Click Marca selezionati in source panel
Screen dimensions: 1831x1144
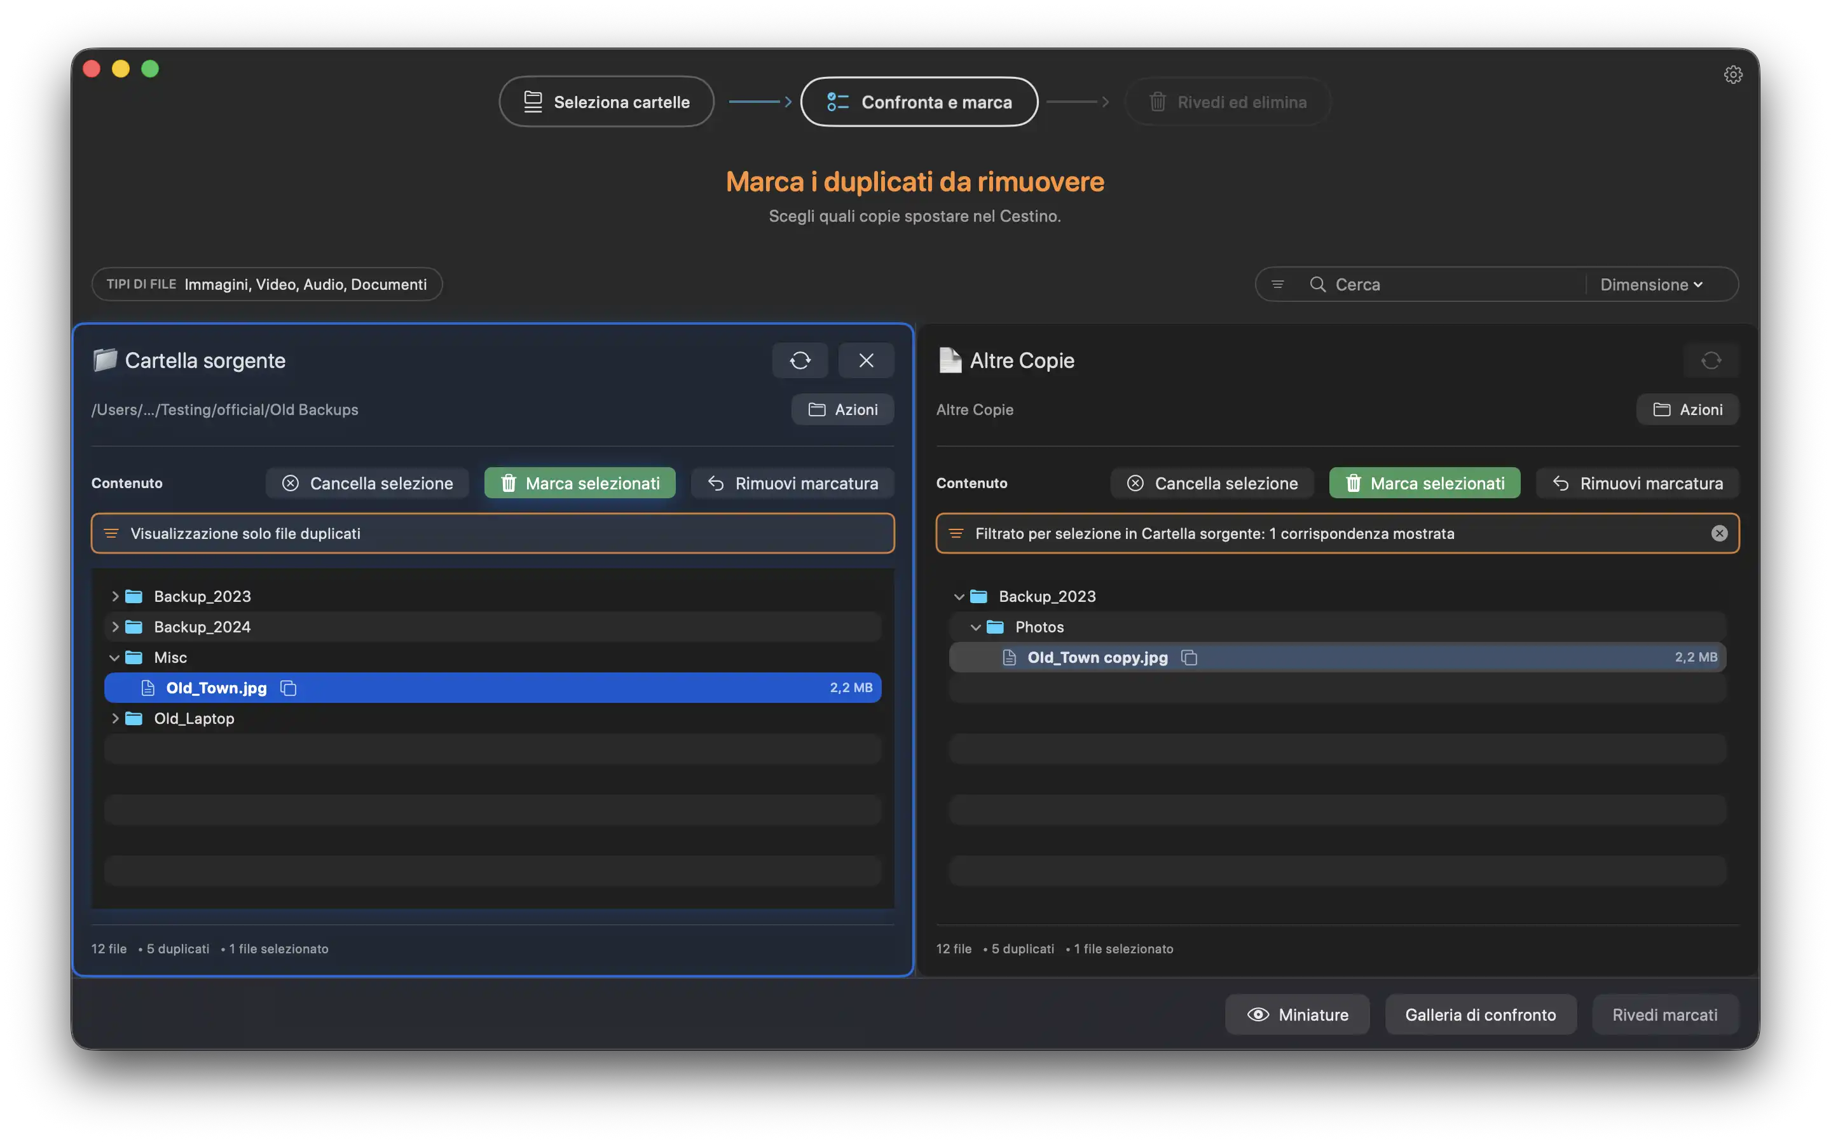pos(580,484)
